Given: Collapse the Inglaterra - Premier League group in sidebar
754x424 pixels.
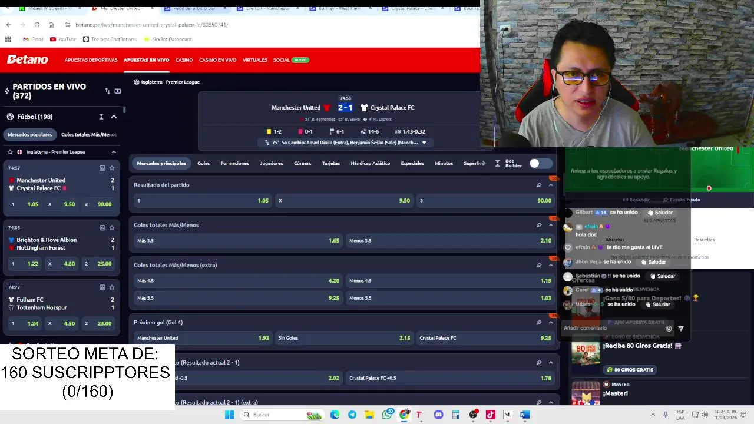Looking at the screenshot, I should (114, 152).
